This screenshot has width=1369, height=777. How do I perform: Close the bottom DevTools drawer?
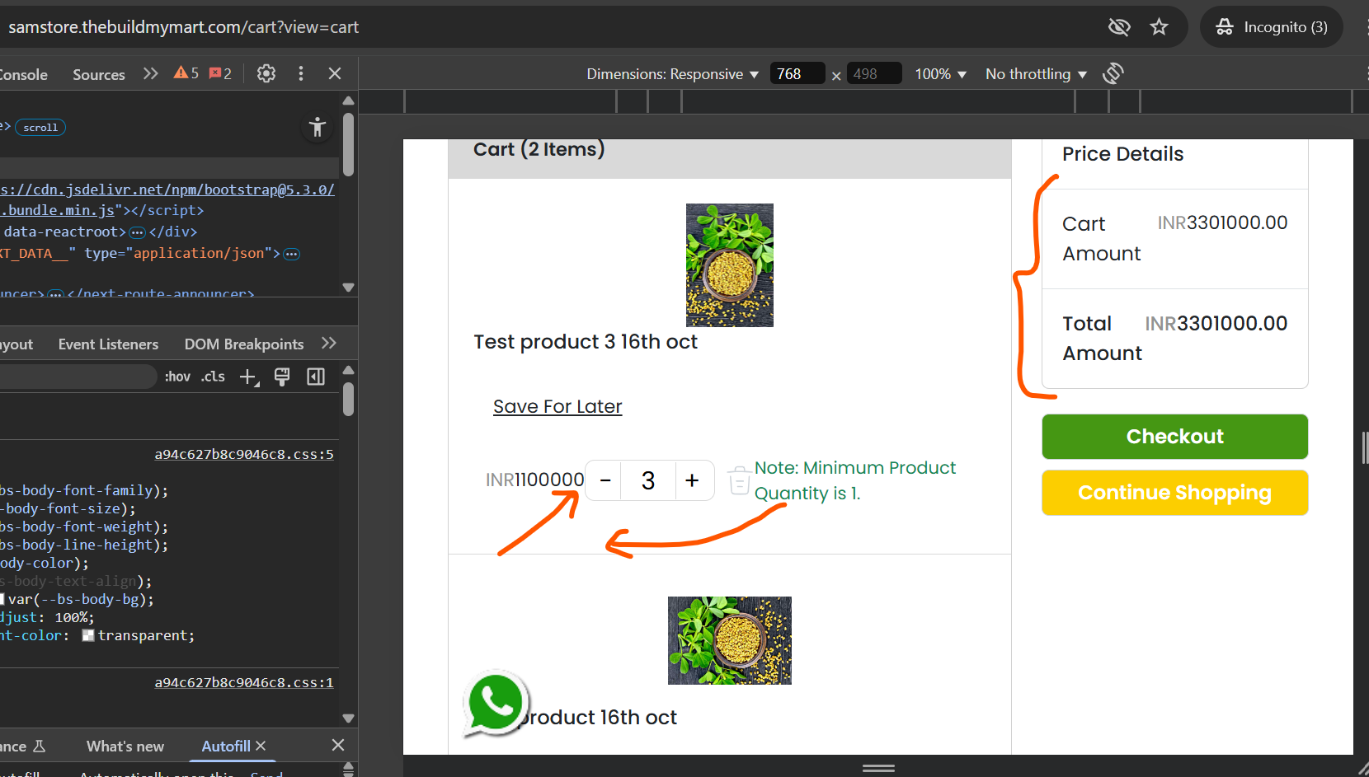coord(338,746)
